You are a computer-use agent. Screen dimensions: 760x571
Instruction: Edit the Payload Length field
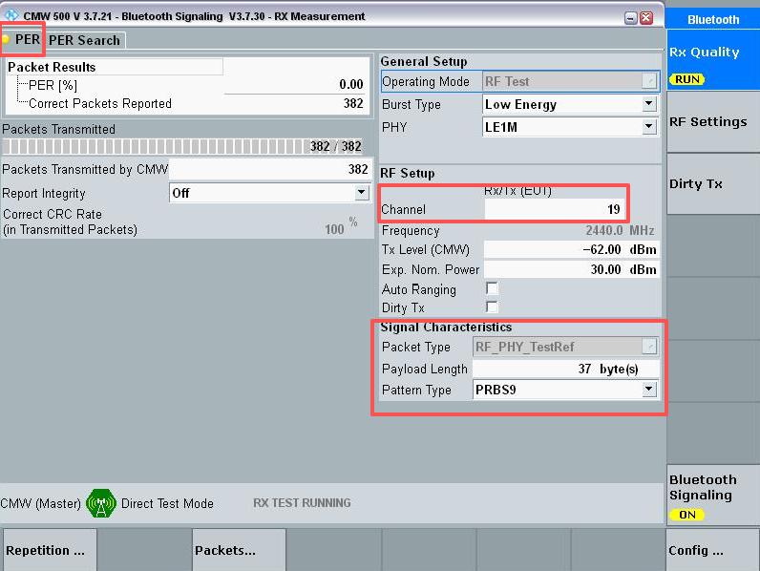[x=565, y=369]
